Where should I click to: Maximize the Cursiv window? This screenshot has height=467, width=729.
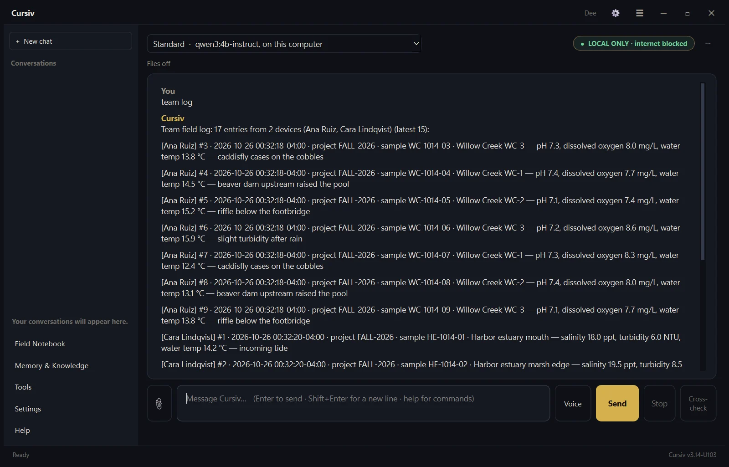[687, 14]
